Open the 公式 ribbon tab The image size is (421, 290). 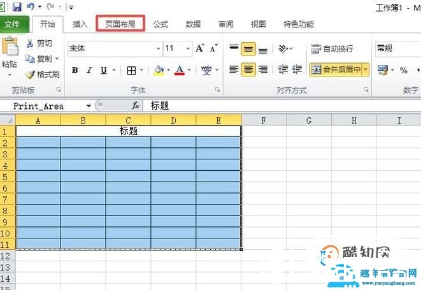pyautogui.click(x=161, y=24)
